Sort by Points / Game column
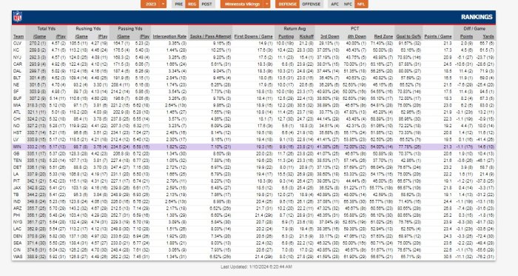 [438, 36]
